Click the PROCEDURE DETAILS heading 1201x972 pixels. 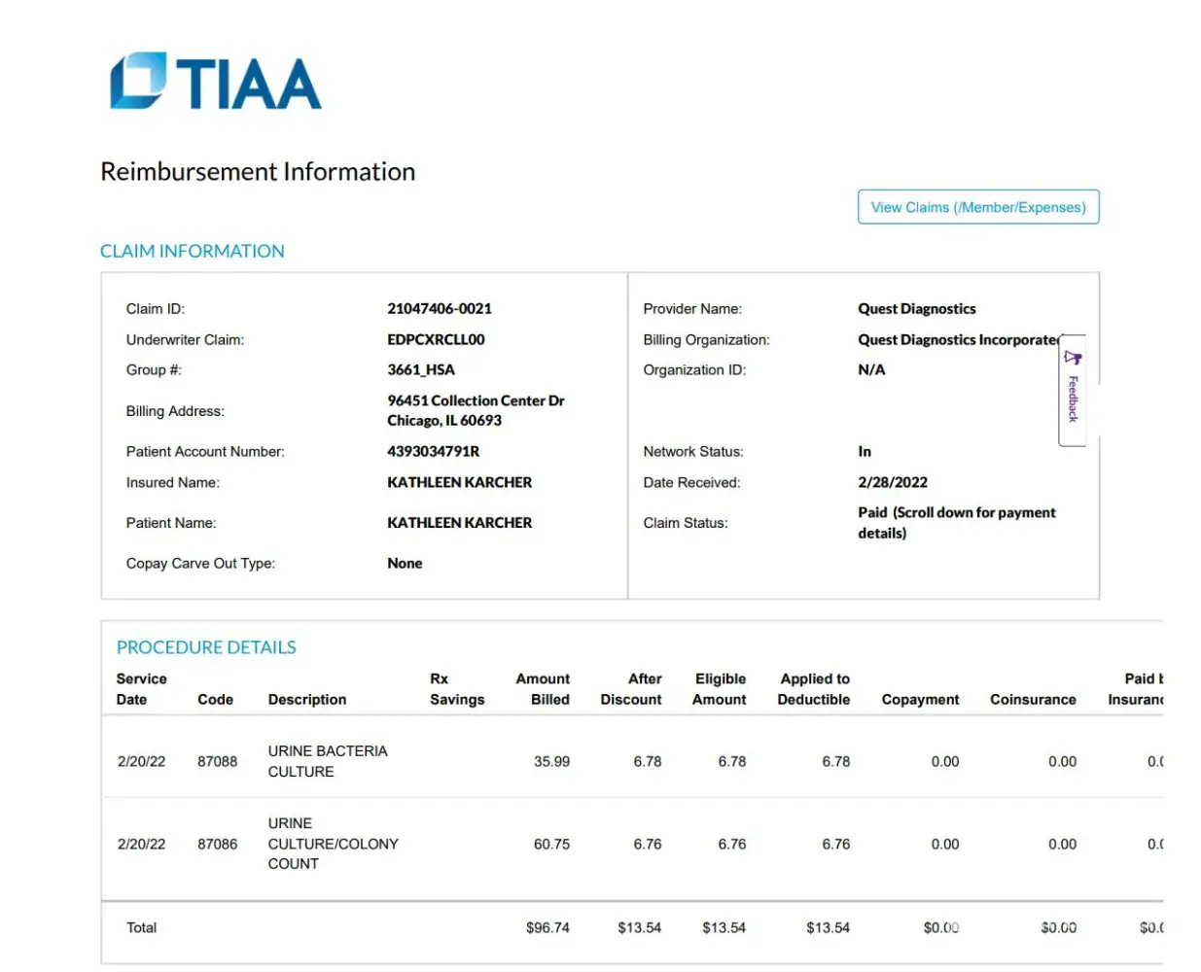pos(206,647)
